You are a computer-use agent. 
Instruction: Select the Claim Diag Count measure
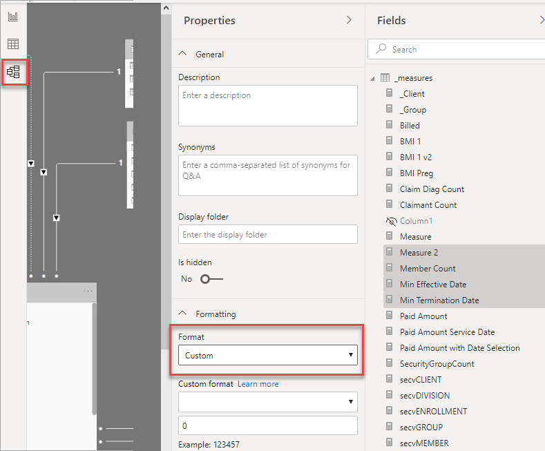click(432, 189)
